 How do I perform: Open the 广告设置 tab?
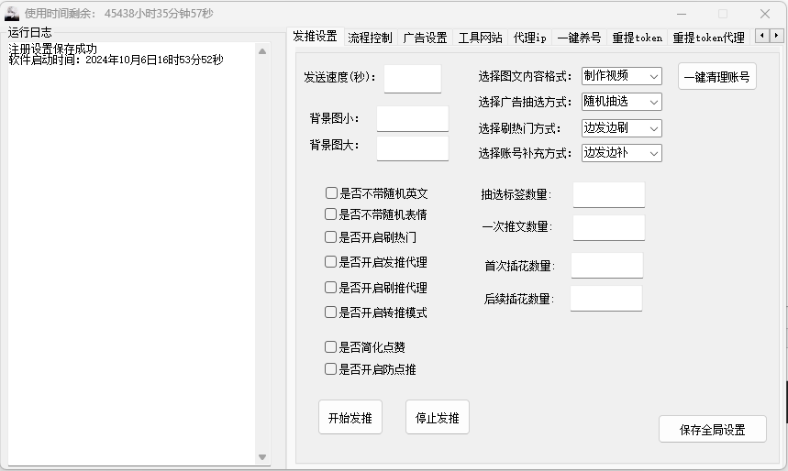tap(425, 38)
